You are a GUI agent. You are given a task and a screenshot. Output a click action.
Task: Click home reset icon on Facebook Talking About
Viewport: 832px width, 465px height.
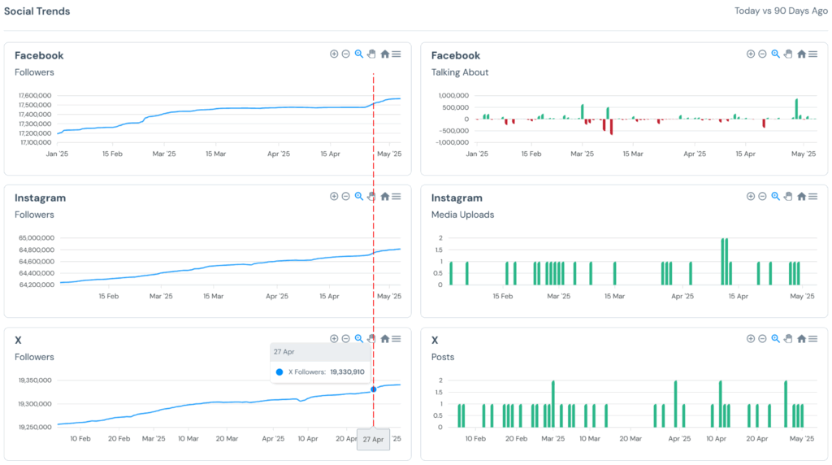(801, 54)
